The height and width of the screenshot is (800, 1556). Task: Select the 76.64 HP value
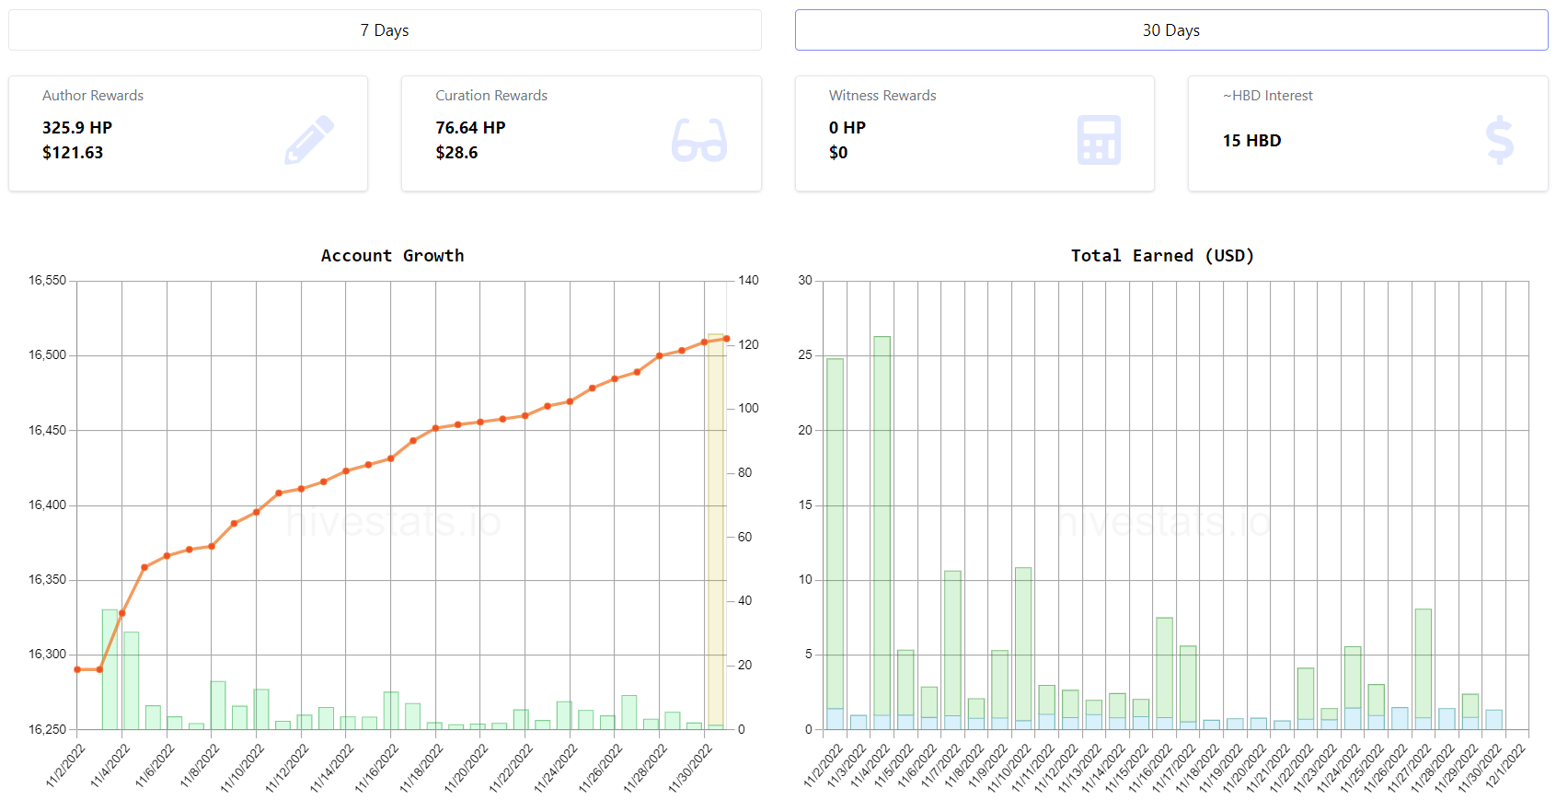point(470,128)
